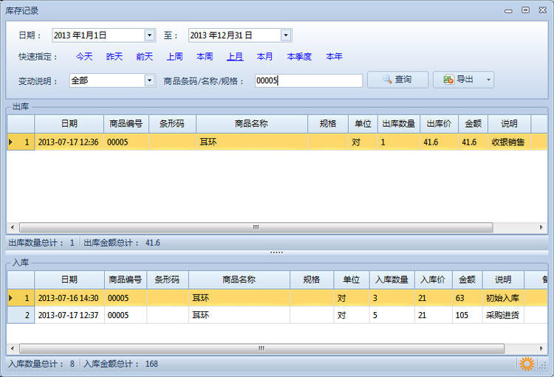This screenshot has height=377, width=554.
Task: Click the 出库数量 column header
Action: (399, 124)
